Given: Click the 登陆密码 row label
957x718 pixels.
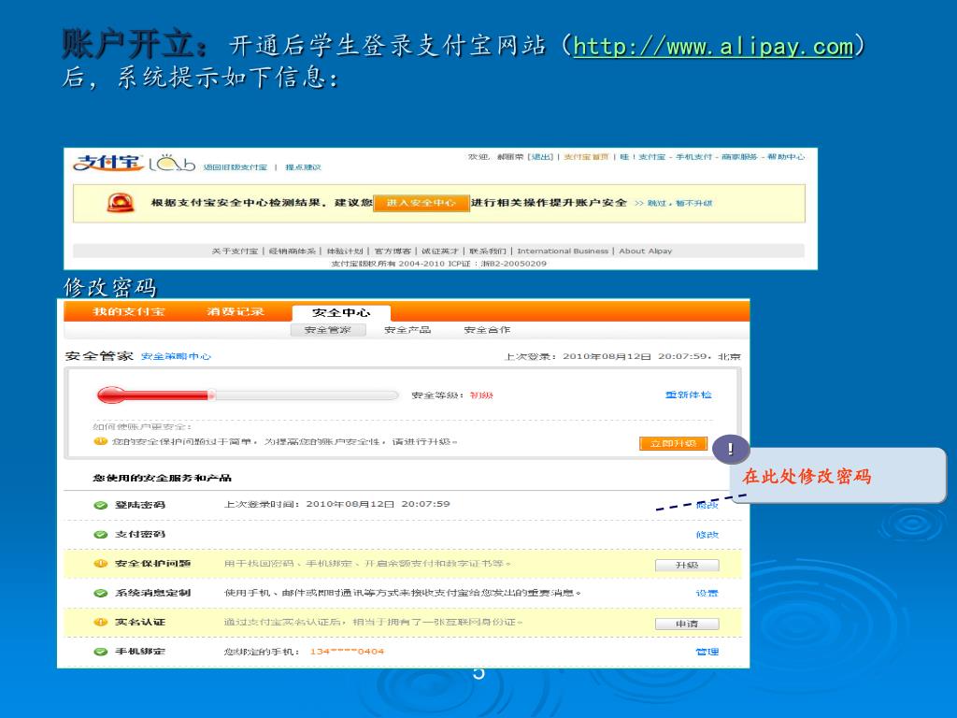Looking at the screenshot, I should tap(140, 505).
